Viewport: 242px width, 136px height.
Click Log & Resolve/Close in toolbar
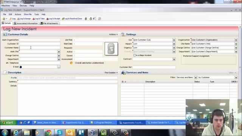tap(72, 19)
